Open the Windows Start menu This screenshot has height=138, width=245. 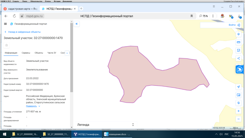5,134
